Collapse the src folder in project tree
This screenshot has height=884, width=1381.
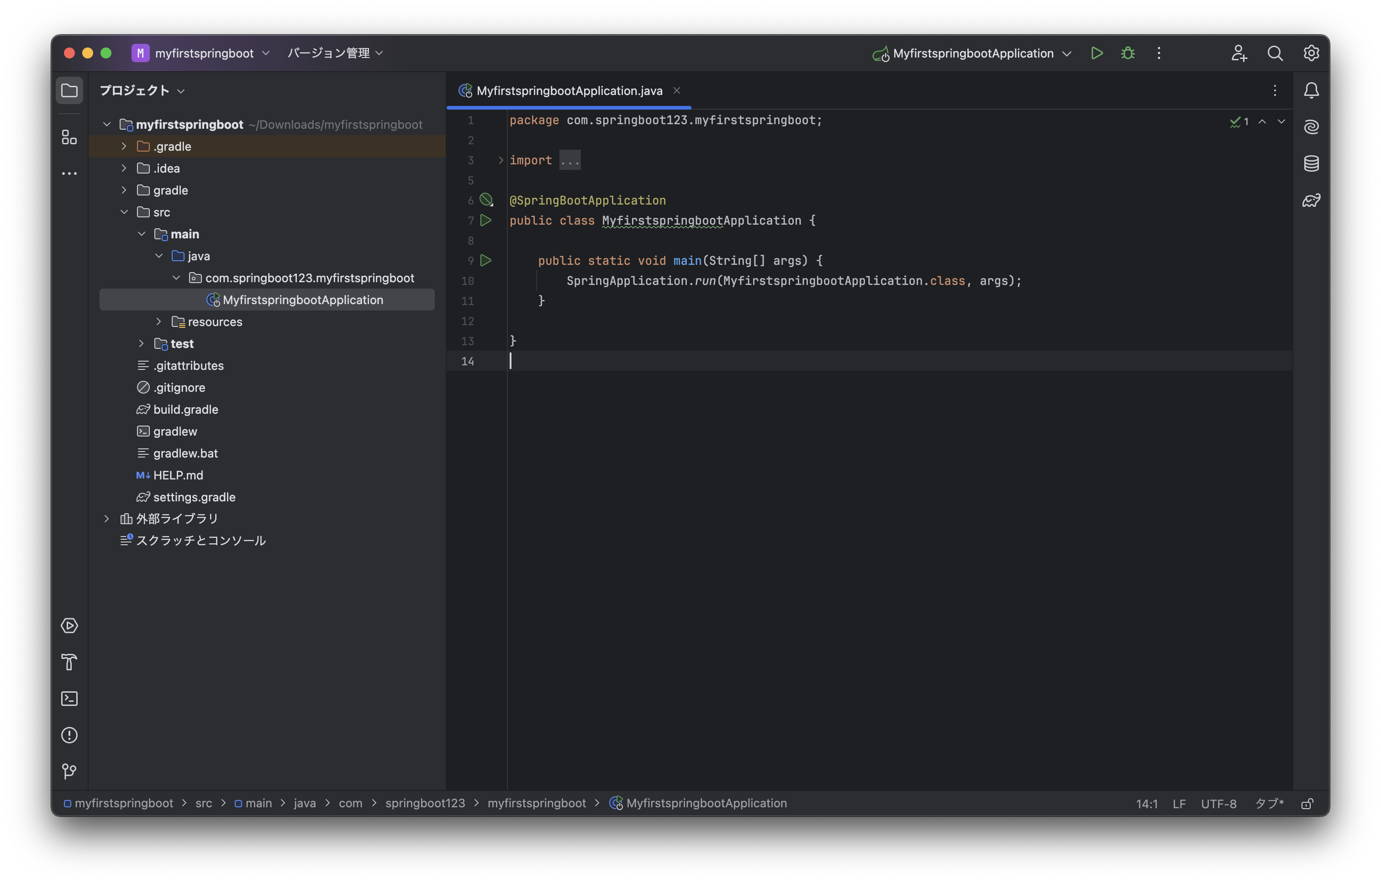tap(124, 212)
